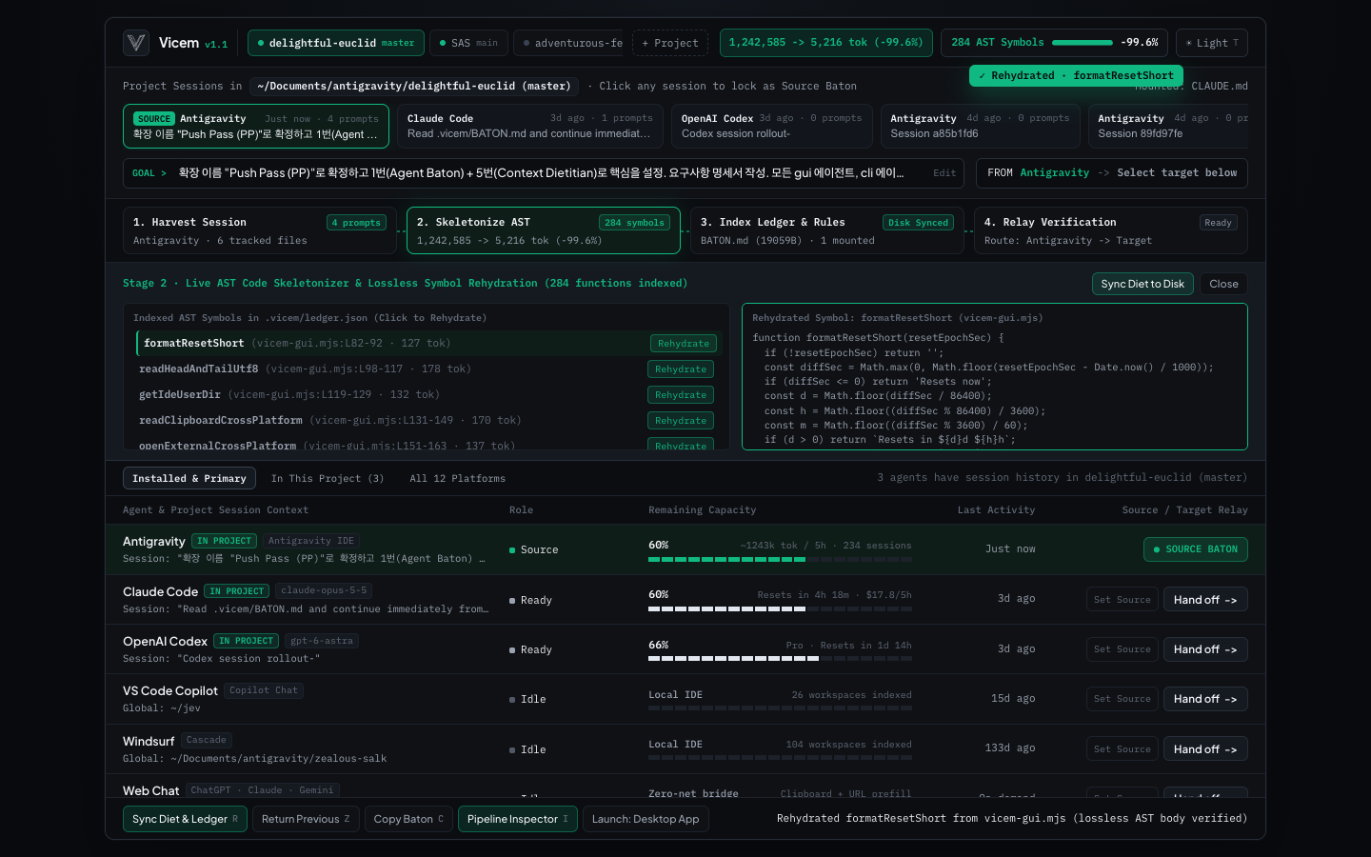Select the Antigravity SOURCE session card

[256, 126]
